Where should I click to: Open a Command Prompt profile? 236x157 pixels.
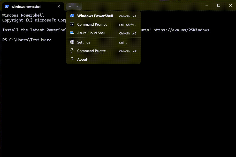103,24
